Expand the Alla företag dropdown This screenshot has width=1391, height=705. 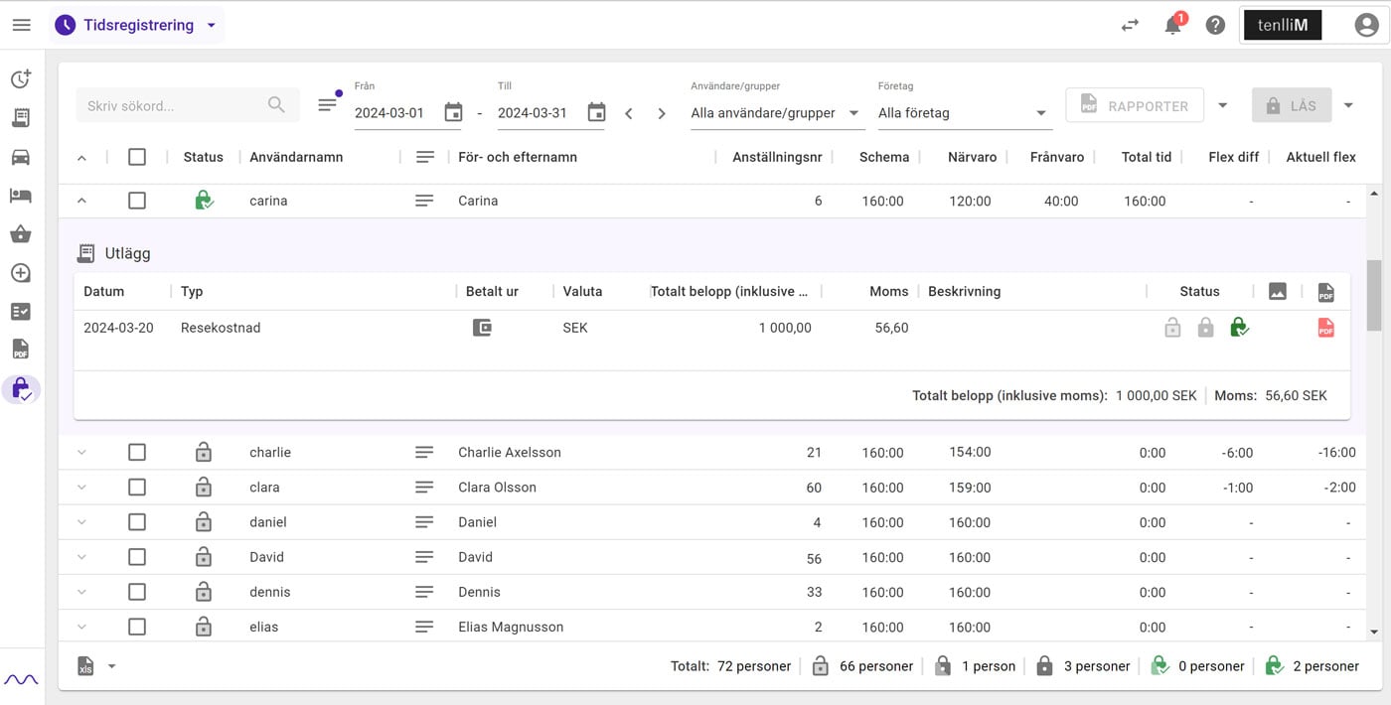(964, 113)
